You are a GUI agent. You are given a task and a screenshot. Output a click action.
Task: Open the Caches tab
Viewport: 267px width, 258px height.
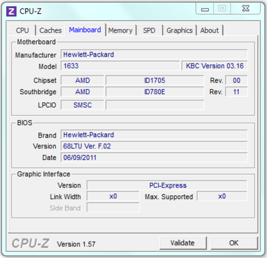pos(51,31)
